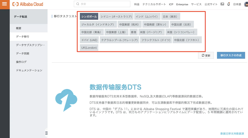Select the シンガポール region
This screenshot has width=248, height=138.
click(x=89, y=16)
